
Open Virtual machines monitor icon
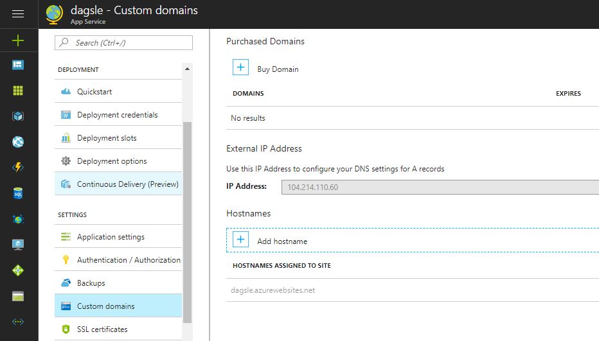(18, 245)
